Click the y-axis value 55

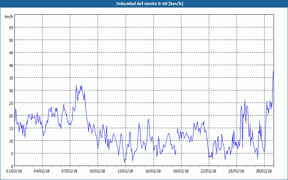11,28
